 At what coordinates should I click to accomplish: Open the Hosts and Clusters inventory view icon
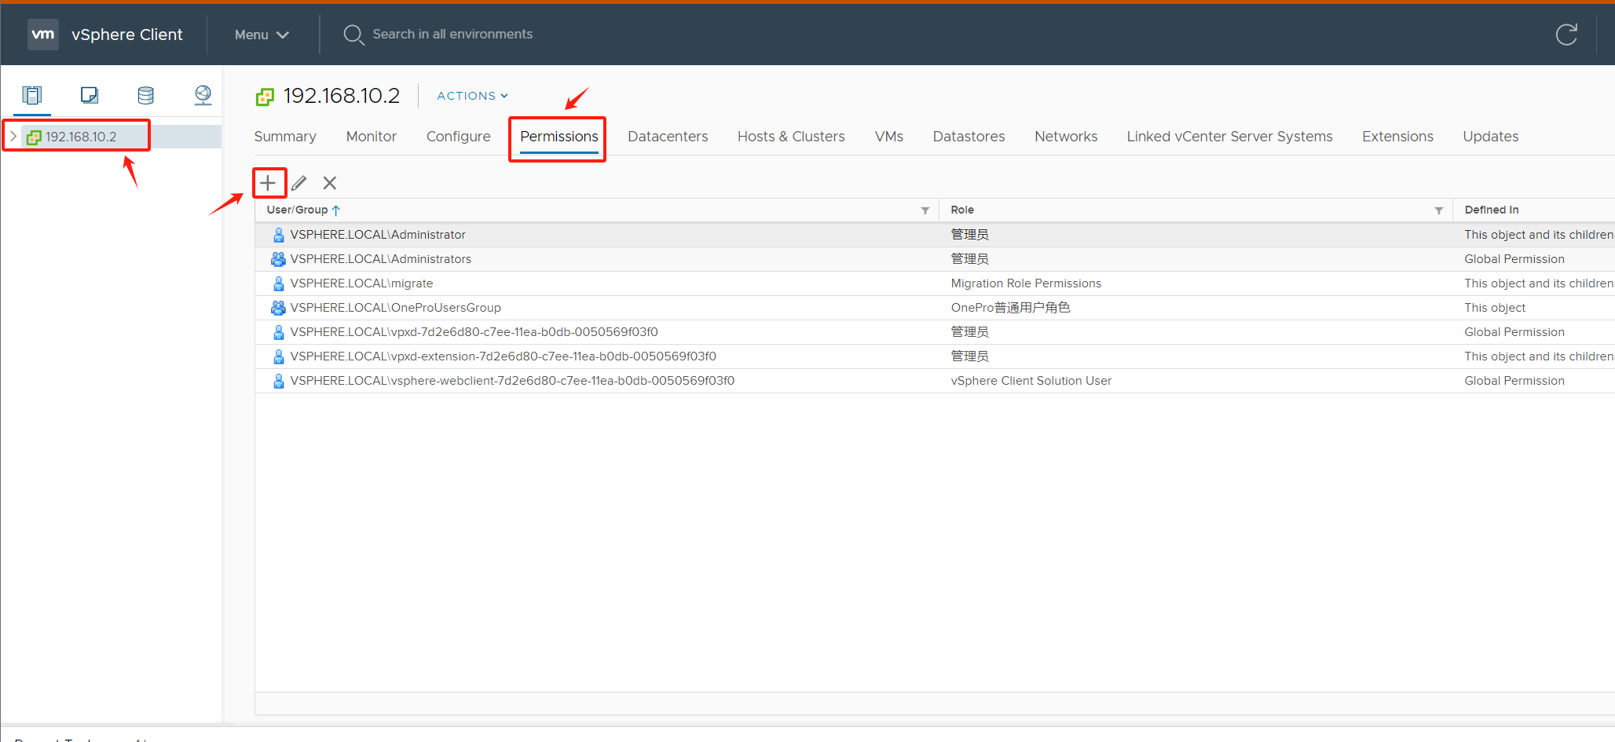coord(32,96)
